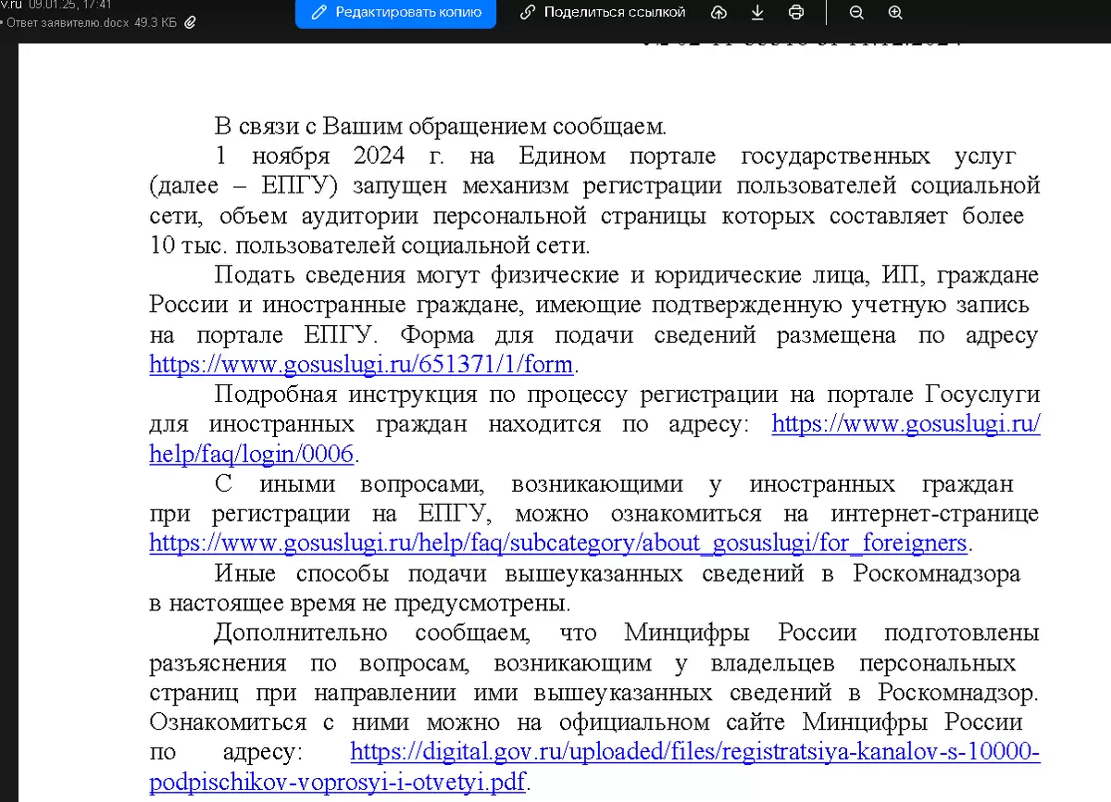This screenshot has width=1111, height=802.
Task: Zoom in on the document
Action: 893,12
